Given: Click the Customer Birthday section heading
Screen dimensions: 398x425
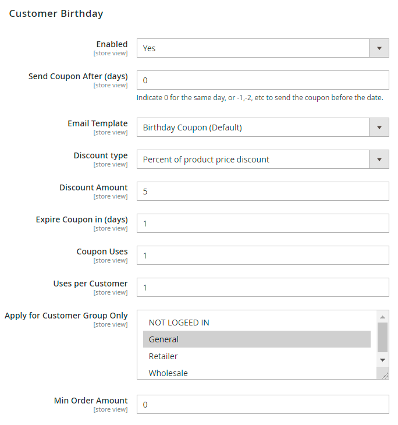Looking at the screenshot, I should 56,13.
